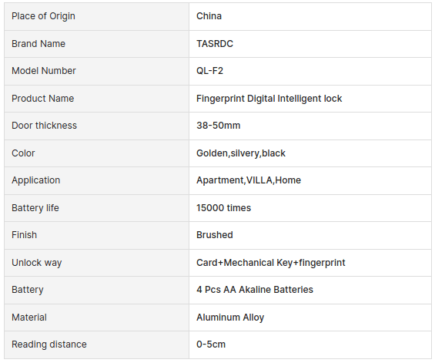
Task: Select the Aluminum Alloy material value
Action: point(230,318)
